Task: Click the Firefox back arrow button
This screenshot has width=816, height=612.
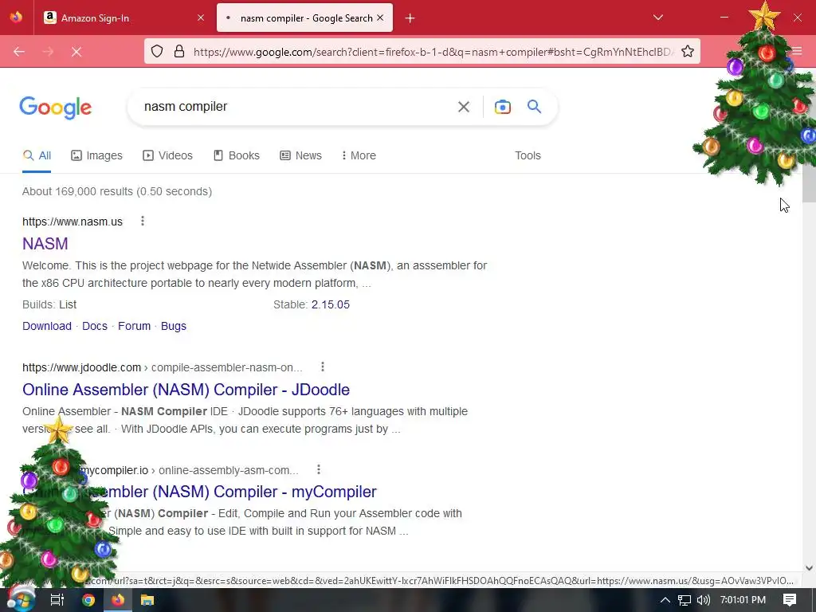Action: pos(19,52)
